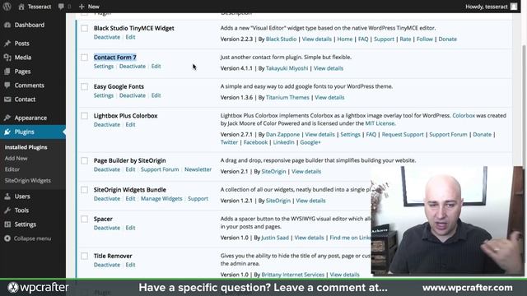Viewport: 527px width, 296px height.
Task: Click the Contact envelope icon
Action: 7,99
